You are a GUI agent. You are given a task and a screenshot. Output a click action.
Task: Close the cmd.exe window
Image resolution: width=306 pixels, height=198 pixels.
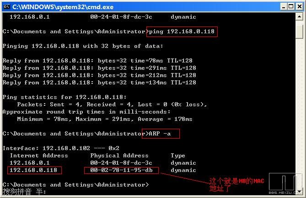pos(298,6)
